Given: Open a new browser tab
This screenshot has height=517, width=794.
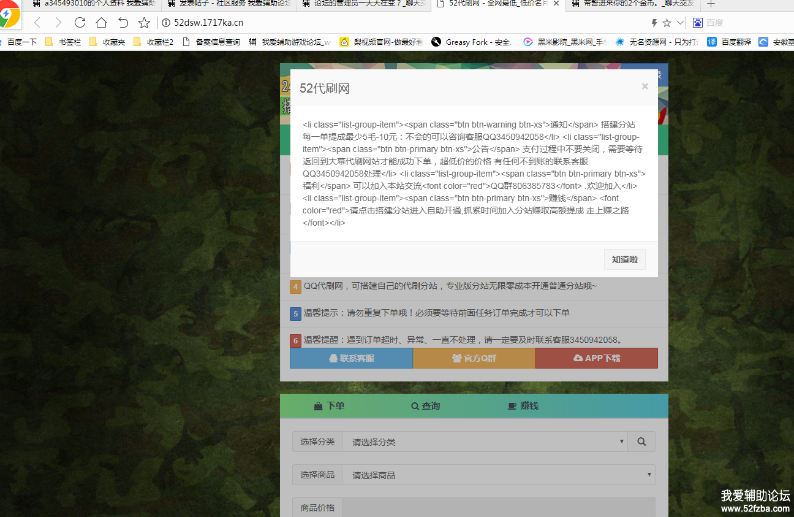Looking at the screenshot, I should 711,4.
